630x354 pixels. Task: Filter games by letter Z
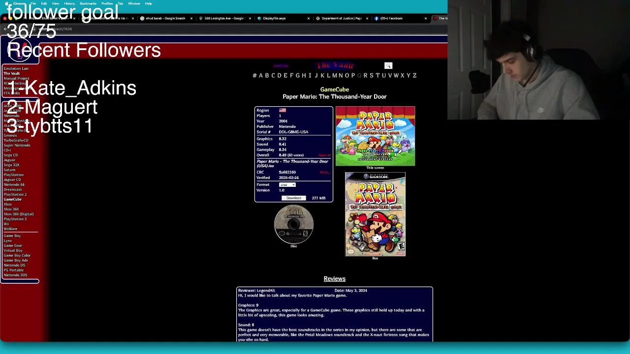coord(414,75)
